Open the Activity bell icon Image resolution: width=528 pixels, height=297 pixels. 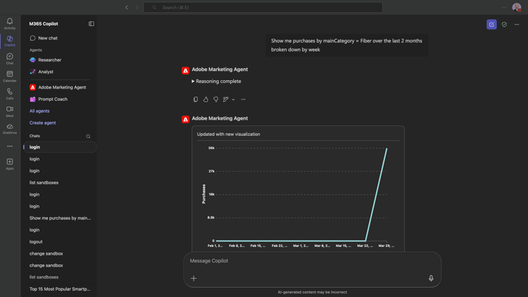[x=10, y=23]
